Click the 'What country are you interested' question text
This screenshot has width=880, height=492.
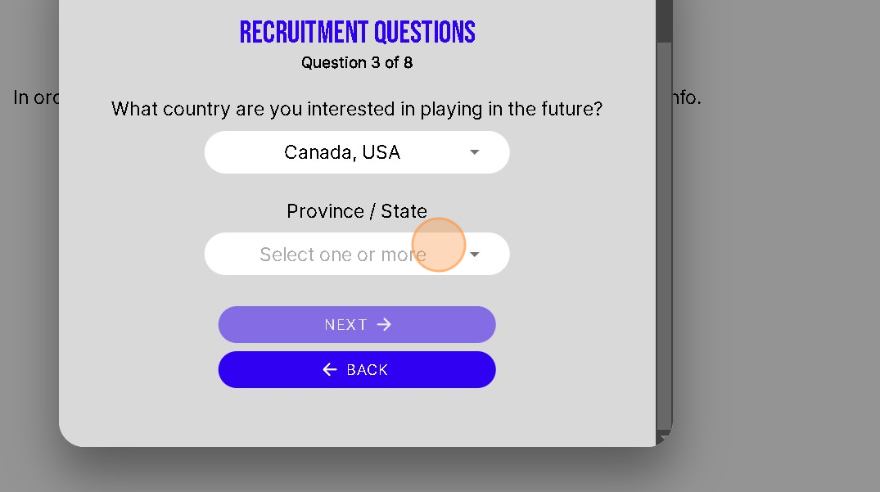click(x=357, y=109)
